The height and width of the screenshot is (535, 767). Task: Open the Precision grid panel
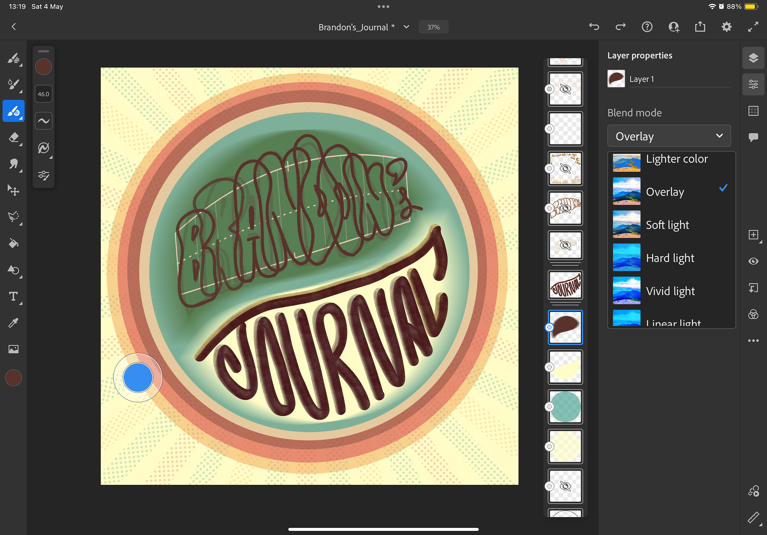(x=753, y=111)
